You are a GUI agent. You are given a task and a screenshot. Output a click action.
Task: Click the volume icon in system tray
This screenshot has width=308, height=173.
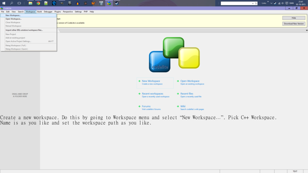283,3
